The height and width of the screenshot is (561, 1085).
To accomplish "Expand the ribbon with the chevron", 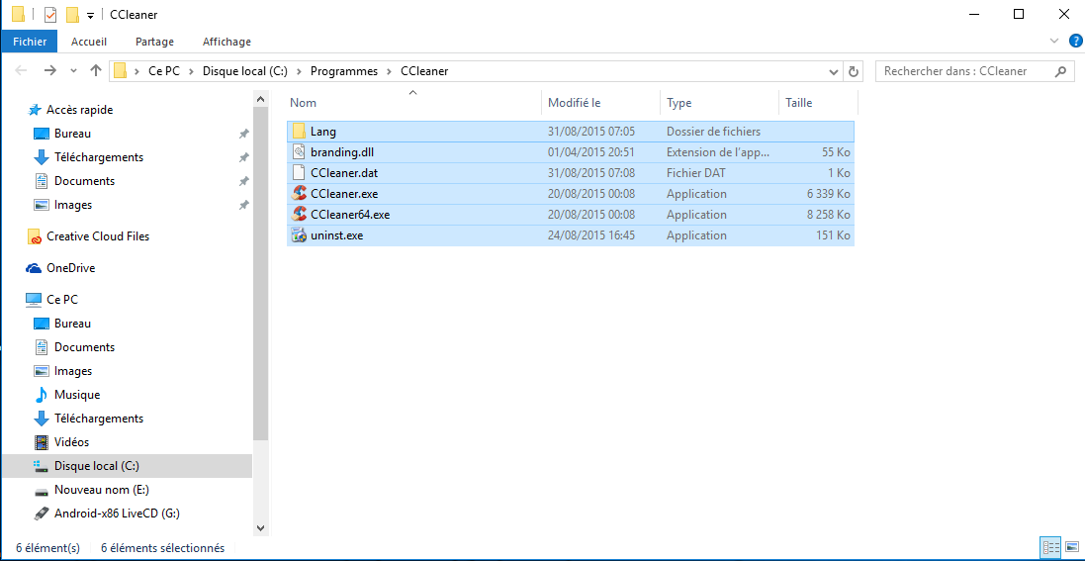I will click(x=1054, y=41).
